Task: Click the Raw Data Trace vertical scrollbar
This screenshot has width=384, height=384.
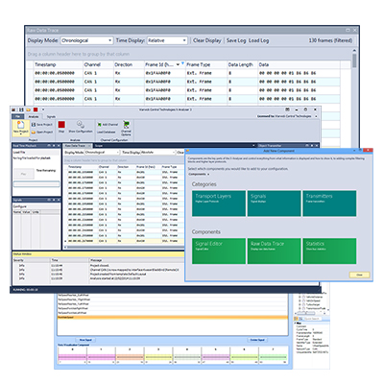Action: point(354,96)
